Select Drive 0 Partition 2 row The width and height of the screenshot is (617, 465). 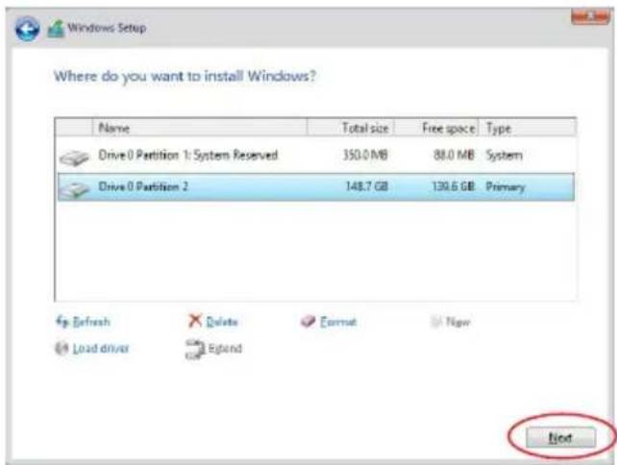pyautogui.click(x=316, y=187)
